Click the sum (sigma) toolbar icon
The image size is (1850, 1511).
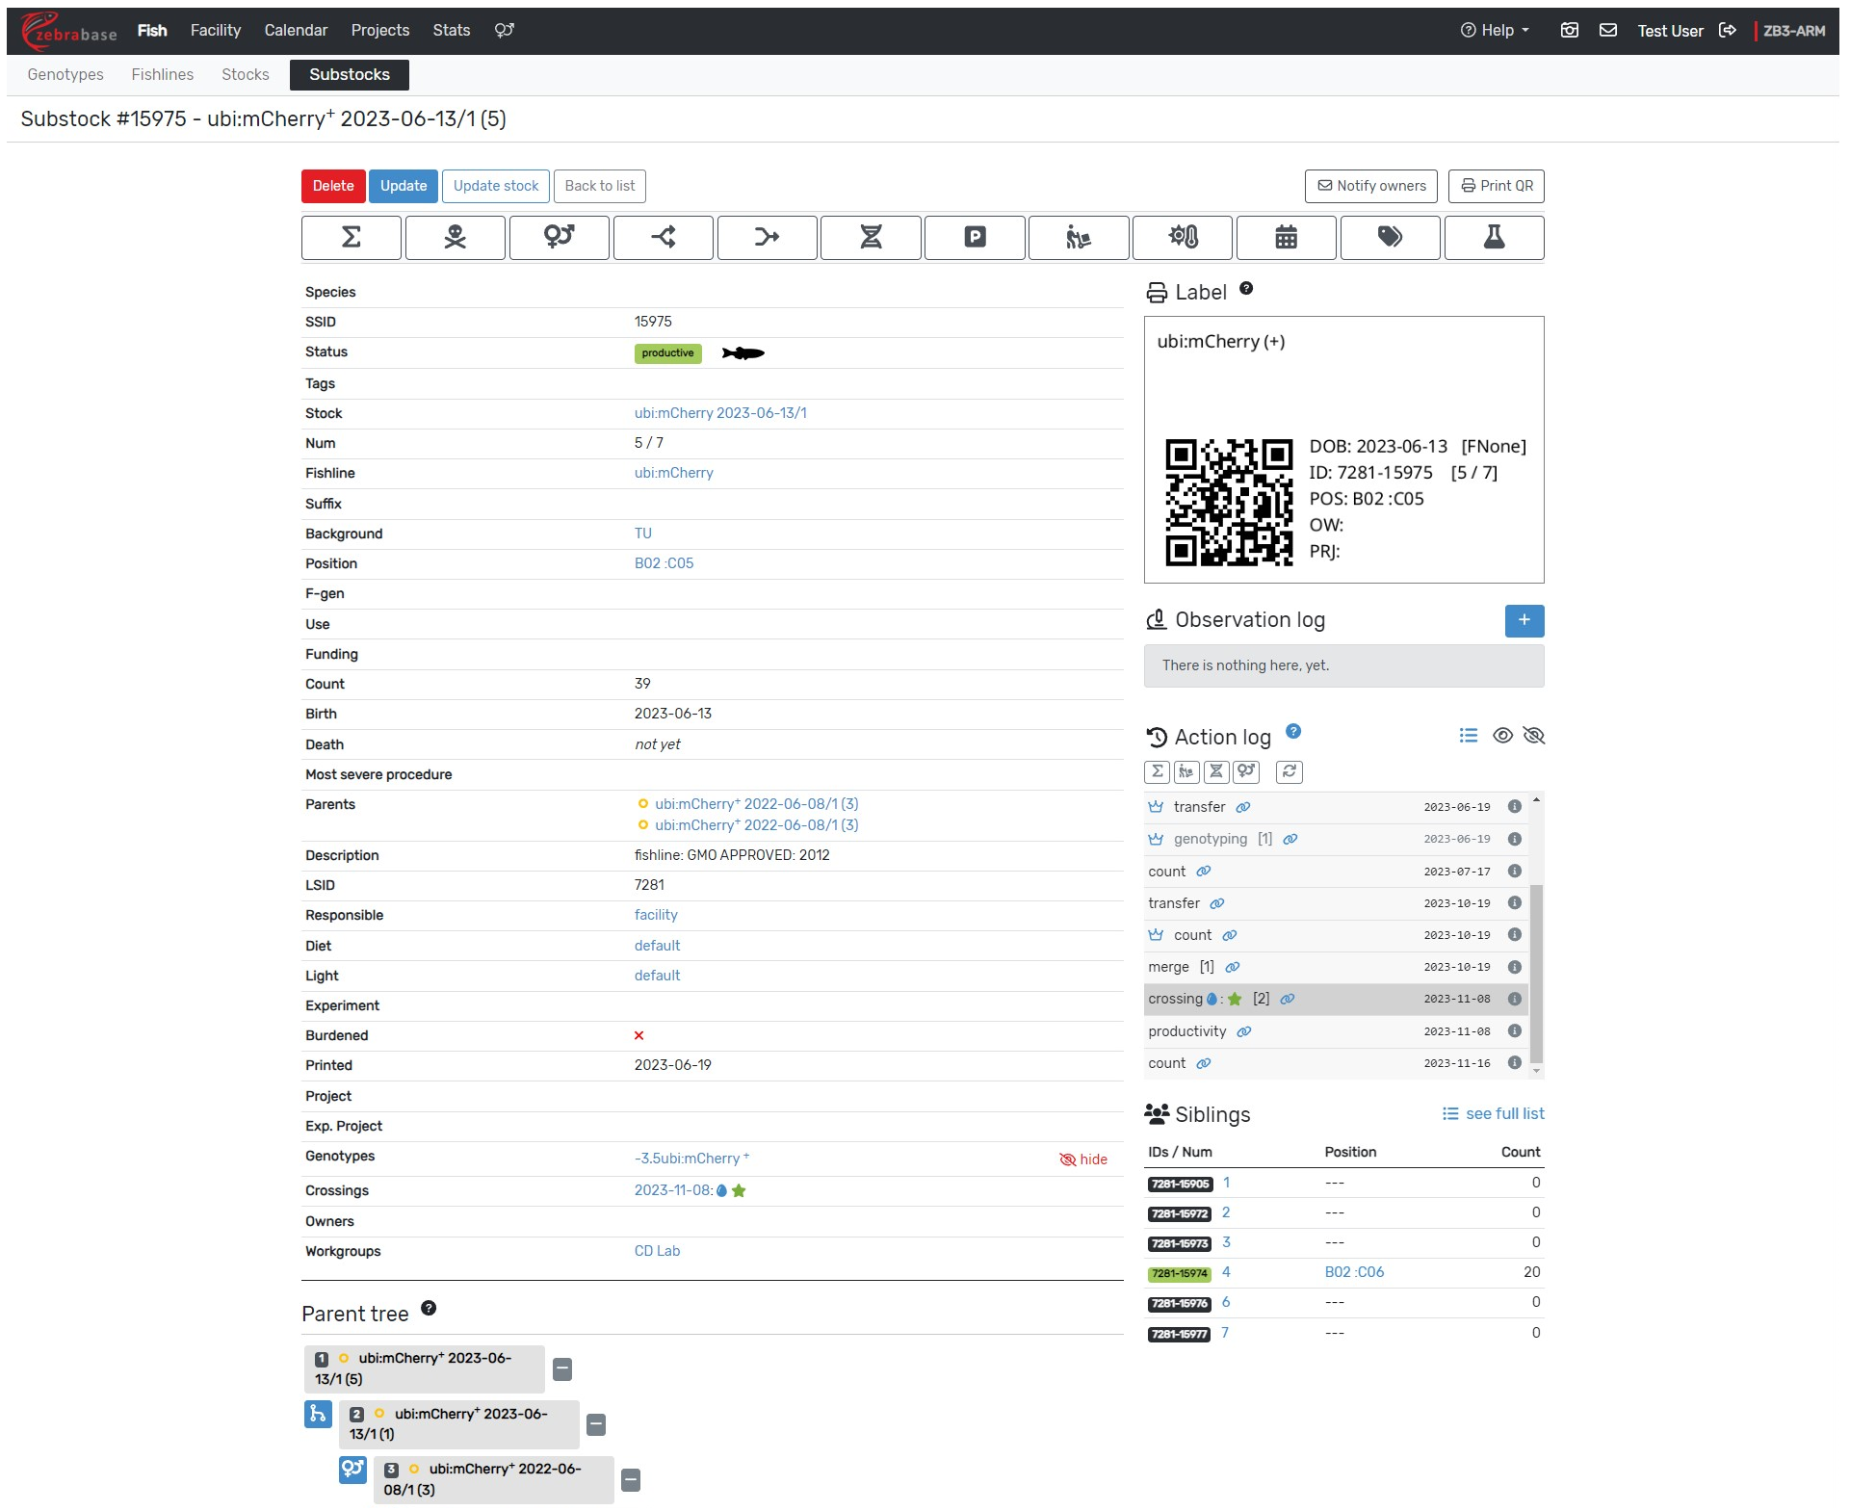(351, 237)
